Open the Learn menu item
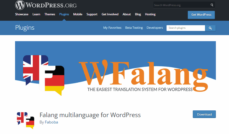This screenshot has height=134, width=229. click(x=37, y=14)
